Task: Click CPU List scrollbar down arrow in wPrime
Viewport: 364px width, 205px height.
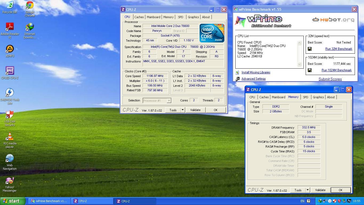Action: pos(299,64)
